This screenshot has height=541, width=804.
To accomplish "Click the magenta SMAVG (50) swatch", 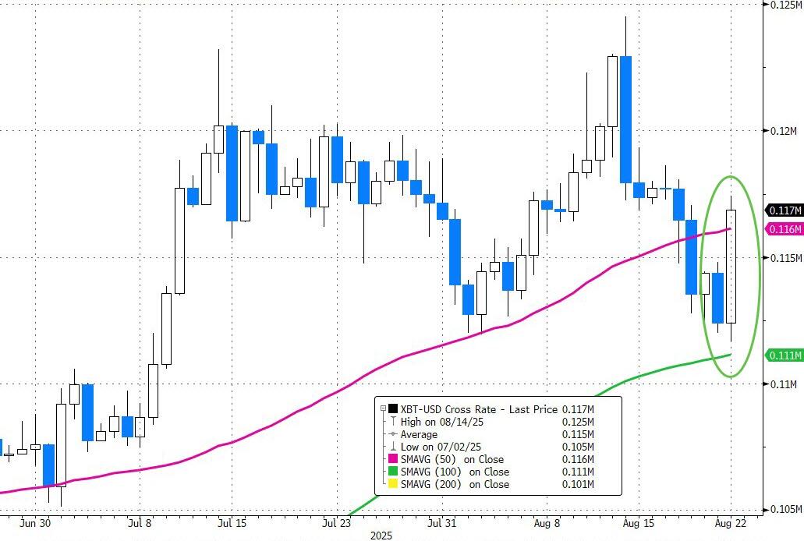I will [392, 459].
